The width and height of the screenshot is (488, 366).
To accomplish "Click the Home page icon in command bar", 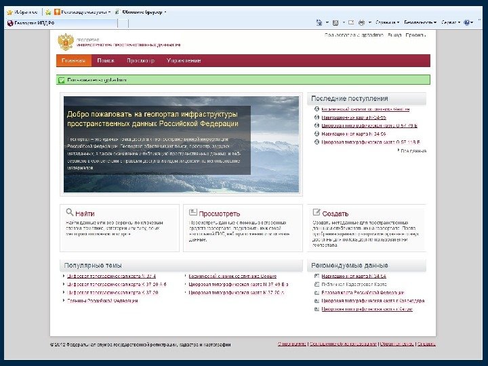I will (x=319, y=22).
